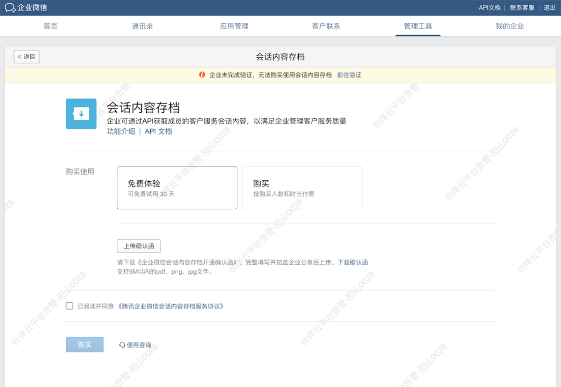Select the 管理工具 tab

coord(418,26)
